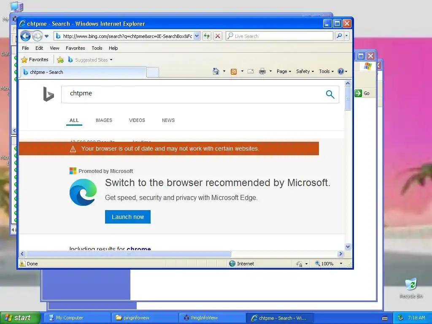This screenshot has height=324, width=432.
Task: Open the Tools menu in menu bar
Action: click(97, 48)
